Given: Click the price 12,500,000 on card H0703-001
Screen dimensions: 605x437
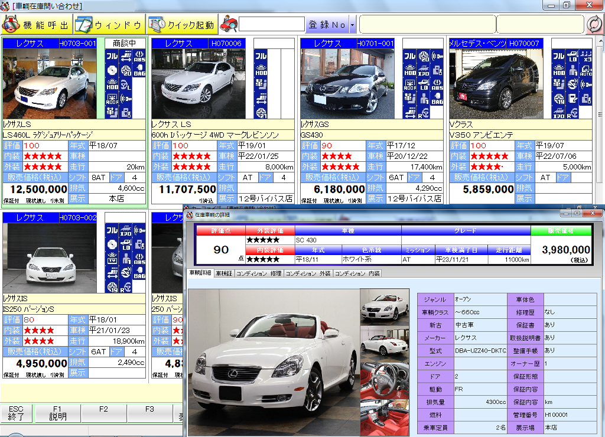Looking at the screenshot, I should pos(38,189).
